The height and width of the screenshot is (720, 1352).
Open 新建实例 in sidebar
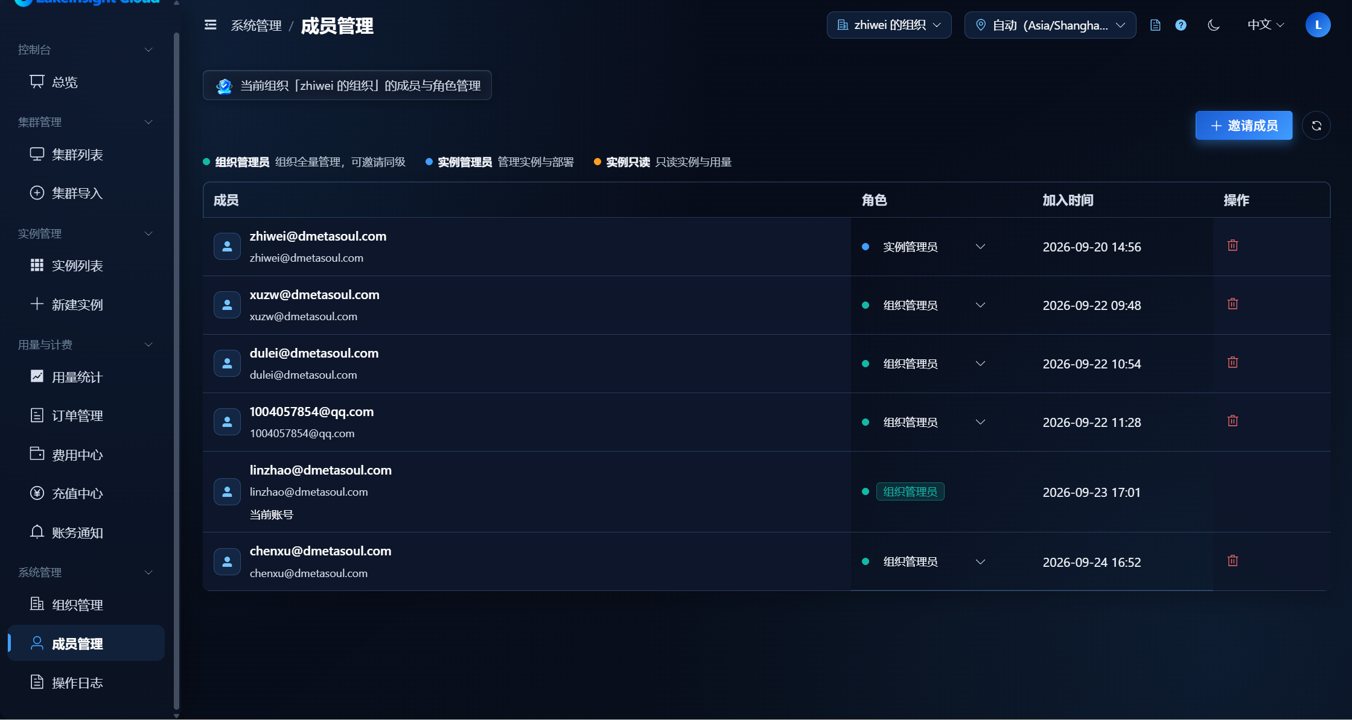[x=86, y=305]
